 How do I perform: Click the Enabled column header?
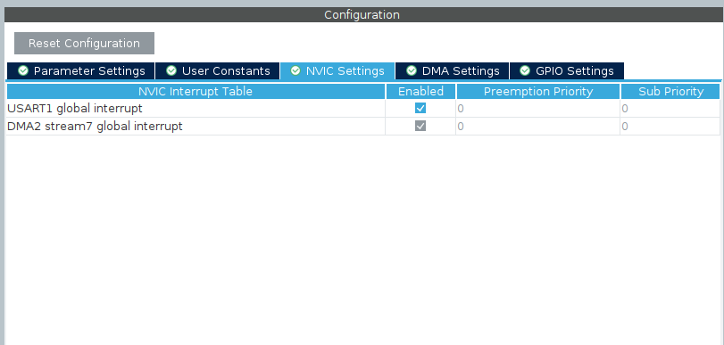pos(420,91)
